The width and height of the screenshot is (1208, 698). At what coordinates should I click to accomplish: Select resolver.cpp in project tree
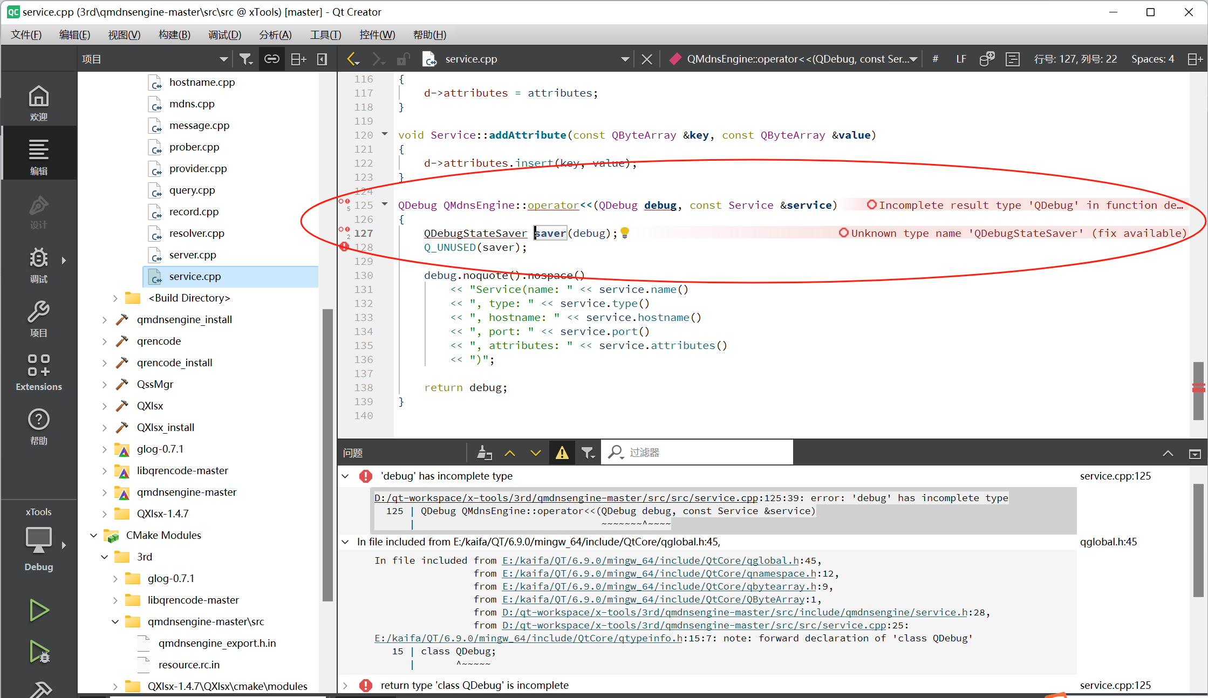(x=196, y=233)
